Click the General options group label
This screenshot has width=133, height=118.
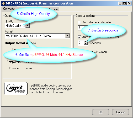pos(85,16)
